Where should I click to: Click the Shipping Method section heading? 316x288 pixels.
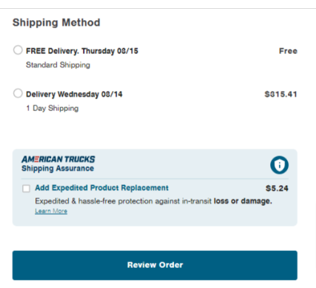[x=56, y=22]
